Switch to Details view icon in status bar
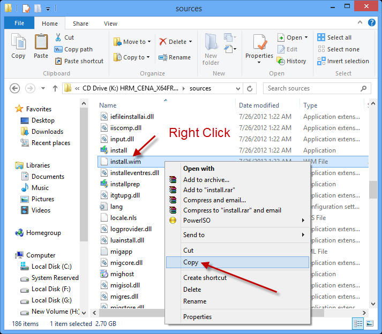382x334 pixels. [x=358, y=323]
